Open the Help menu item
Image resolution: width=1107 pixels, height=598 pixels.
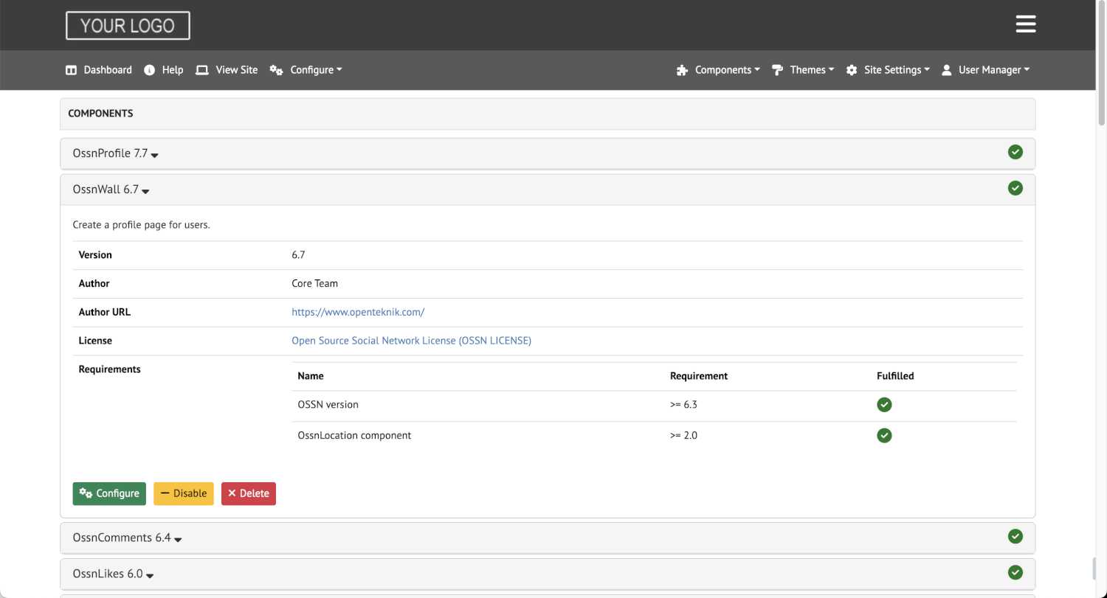tap(164, 70)
